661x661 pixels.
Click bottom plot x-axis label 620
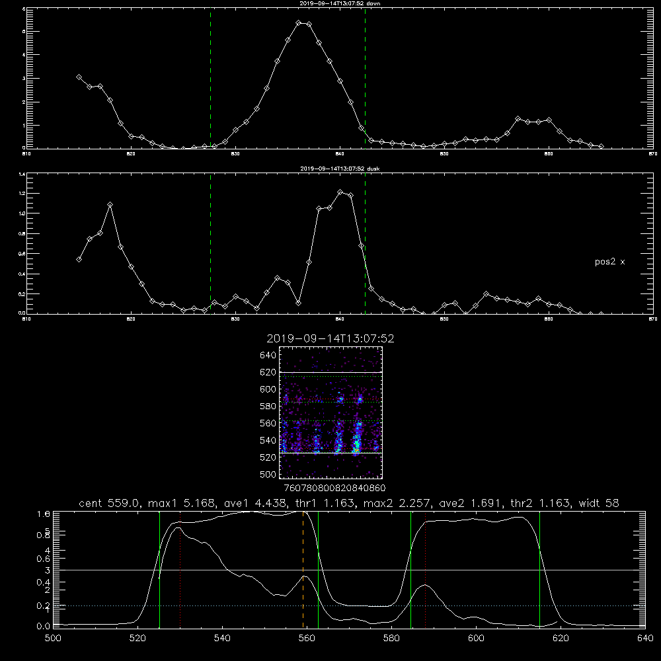[561, 639]
